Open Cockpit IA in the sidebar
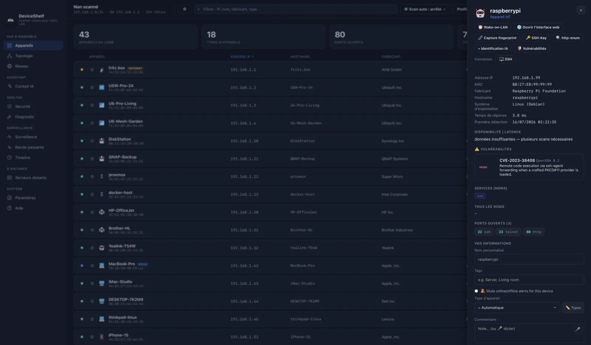591x345 pixels. point(33,86)
